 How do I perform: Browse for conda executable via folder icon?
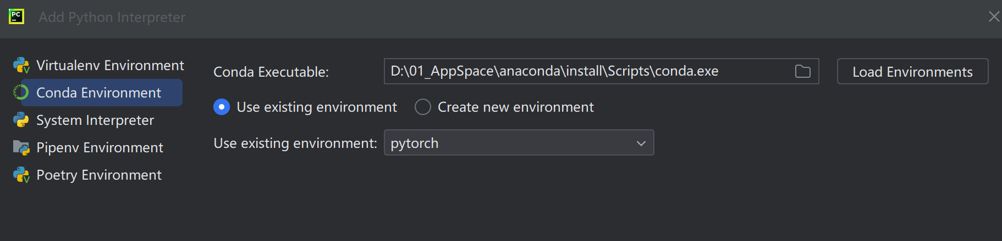pos(802,71)
